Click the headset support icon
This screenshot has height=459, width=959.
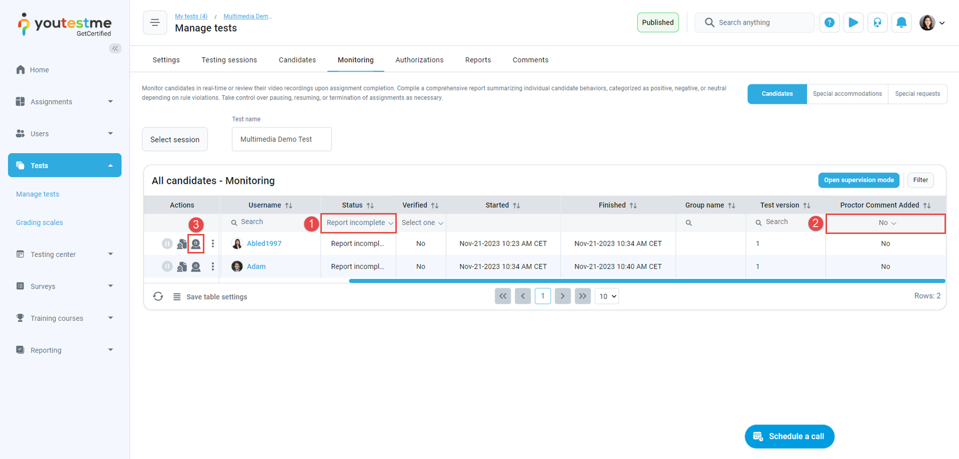coord(877,23)
